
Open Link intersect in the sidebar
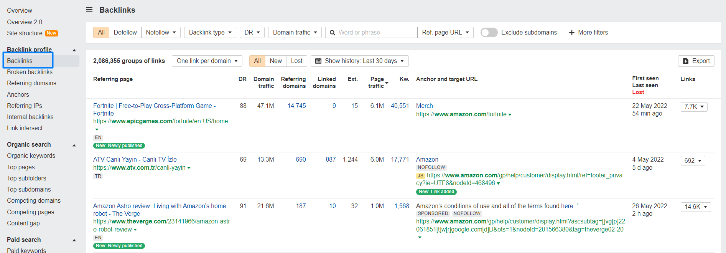(x=25, y=128)
